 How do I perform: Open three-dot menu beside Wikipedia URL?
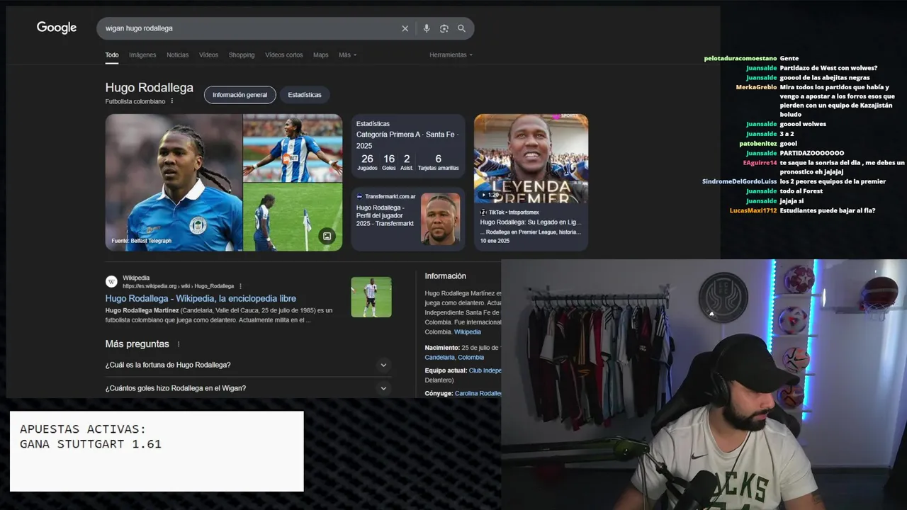click(x=241, y=286)
